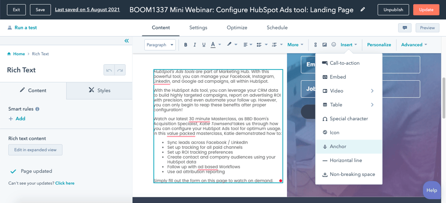Click the emoji smiley icon
This screenshot has width=446, height=203.
pos(334,44)
